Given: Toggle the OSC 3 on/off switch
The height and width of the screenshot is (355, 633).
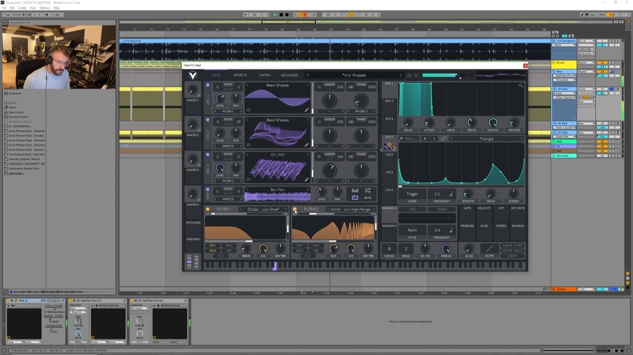Looking at the screenshot, I should point(208,155).
